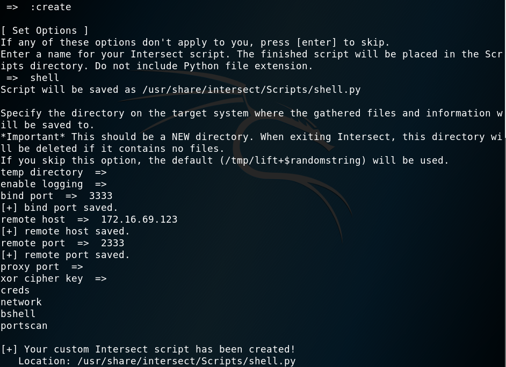Click the 'bshell' module name
506x367 pixels.
point(18,314)
